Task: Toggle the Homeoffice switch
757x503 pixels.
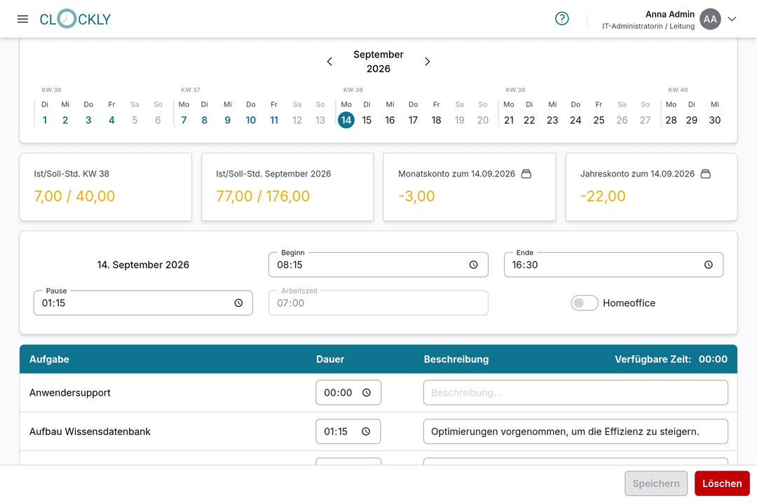Action: point(584,303)
